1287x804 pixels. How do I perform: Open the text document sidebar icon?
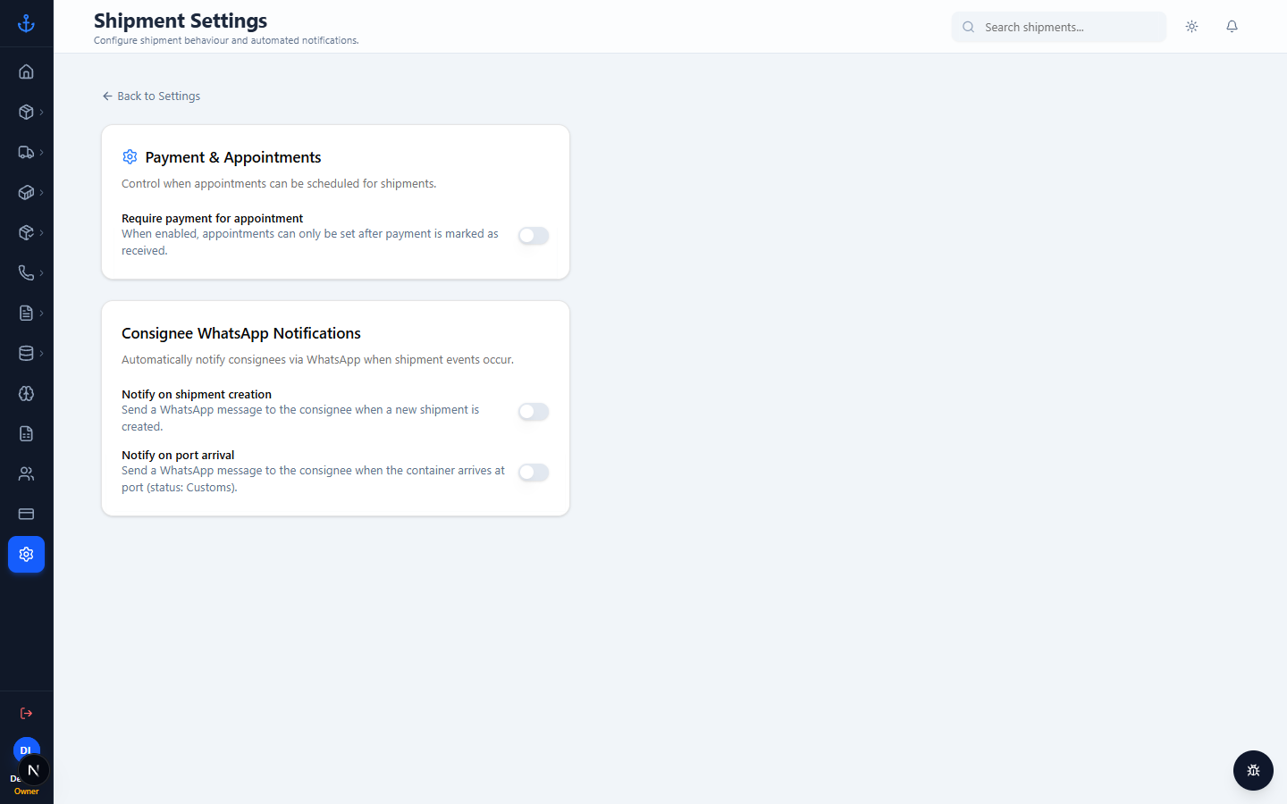click(26, 313)
